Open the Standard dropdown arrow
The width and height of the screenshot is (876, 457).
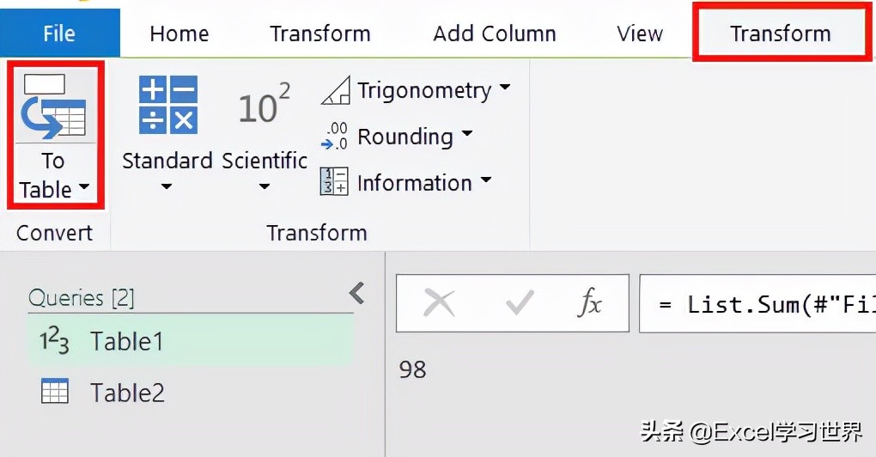coord(167,186)
